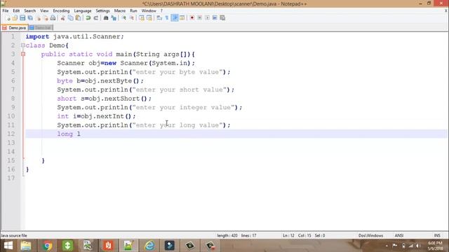Toggle Show All Characters pilcrow icon
The image size is (449, 252).
167,18
